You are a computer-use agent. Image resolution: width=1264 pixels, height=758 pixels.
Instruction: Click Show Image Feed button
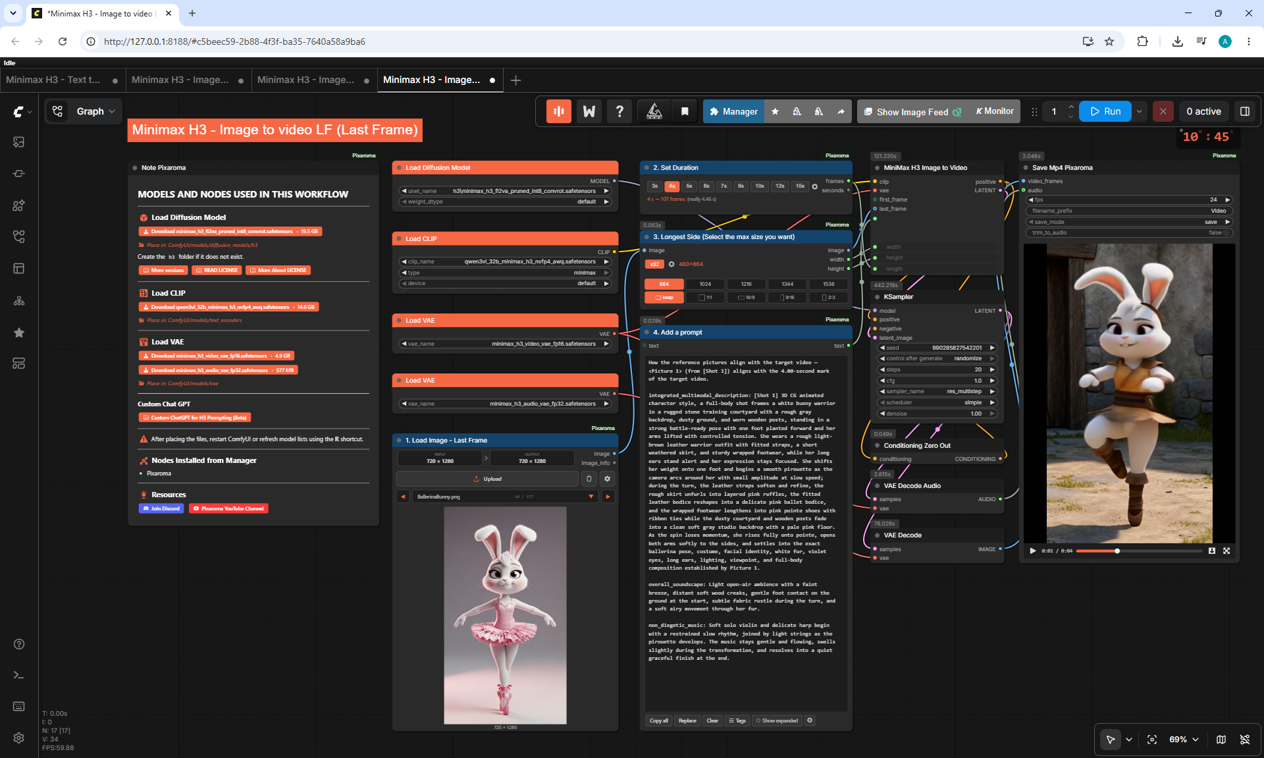(912, 112)
